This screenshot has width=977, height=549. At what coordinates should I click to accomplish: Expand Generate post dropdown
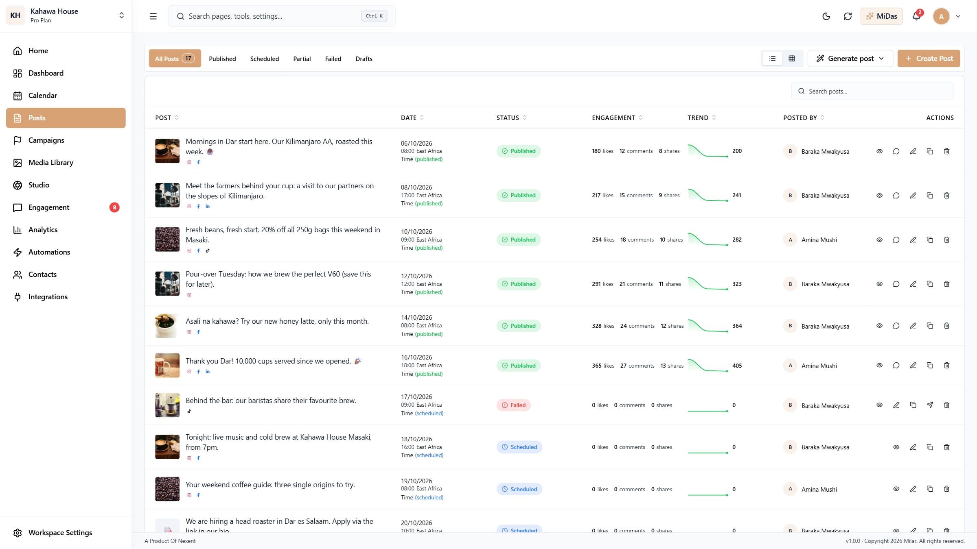pos(850,59)
